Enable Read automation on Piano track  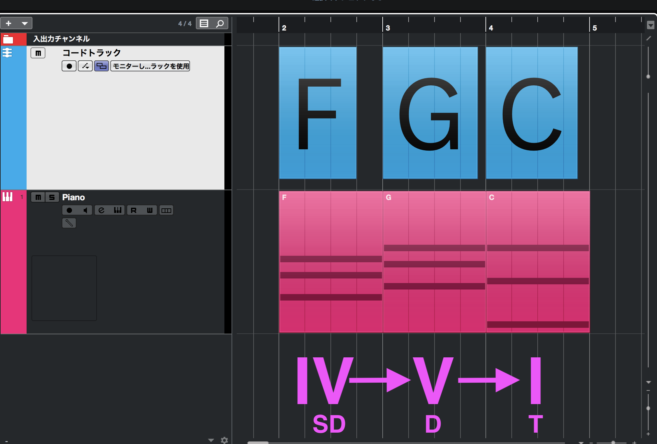pyautogui.click(x=134, y=210)
